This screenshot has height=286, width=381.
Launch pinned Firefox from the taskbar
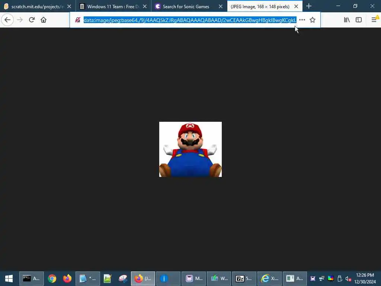click(x=67, y=279)
